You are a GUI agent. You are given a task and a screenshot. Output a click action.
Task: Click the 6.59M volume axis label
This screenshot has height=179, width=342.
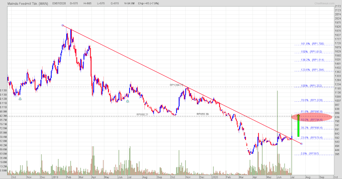3,170
